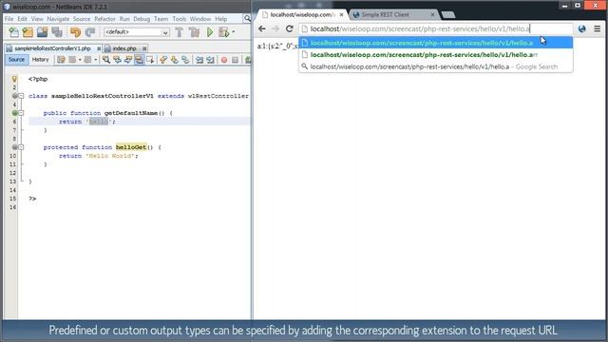Collapse the helloGet function fold
This screenshot has height=342, width=608.
pyautogui.click(x=21, y=147)
